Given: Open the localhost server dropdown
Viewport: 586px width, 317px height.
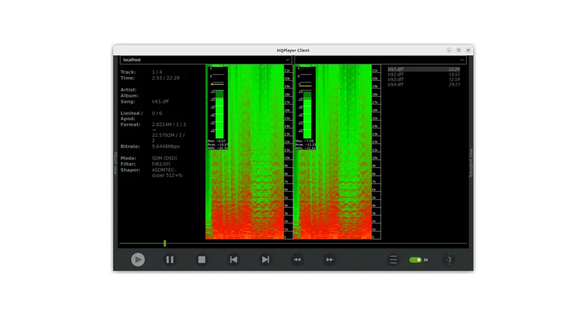Looking at the screenshot, I should (x=206, y=60).
